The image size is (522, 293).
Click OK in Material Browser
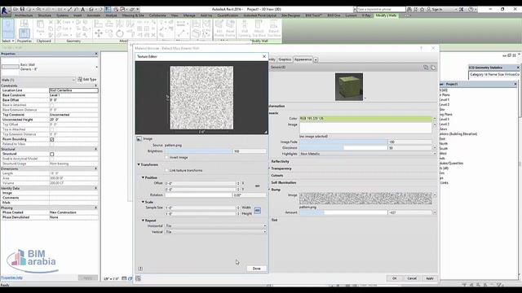coord(395,278)
